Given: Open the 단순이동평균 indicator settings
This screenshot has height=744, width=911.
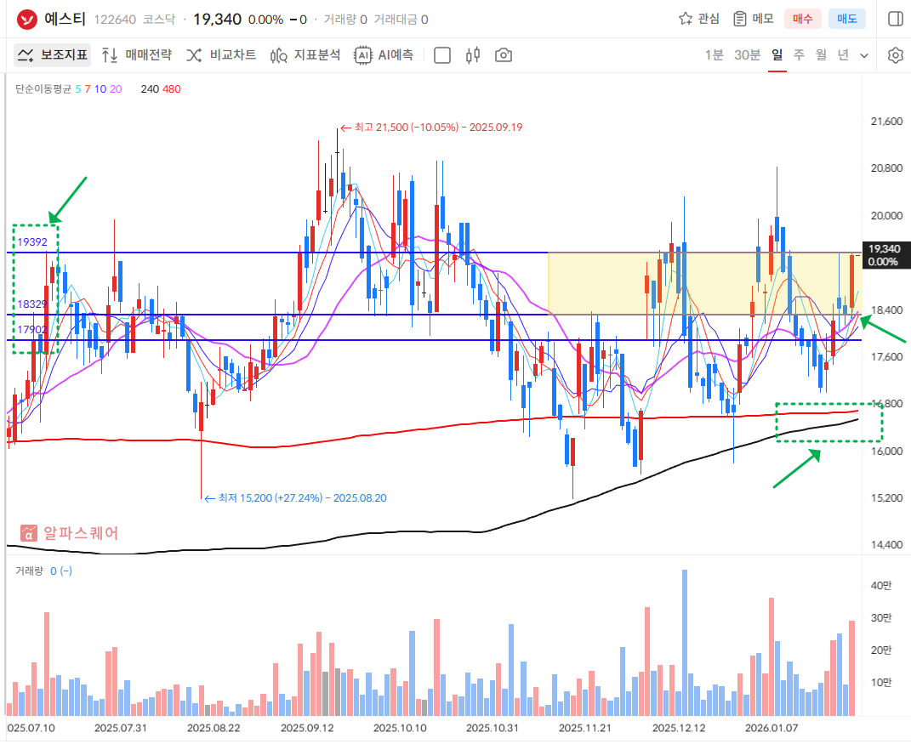Looking at the screenshot, I should click(x=43, y=89).
